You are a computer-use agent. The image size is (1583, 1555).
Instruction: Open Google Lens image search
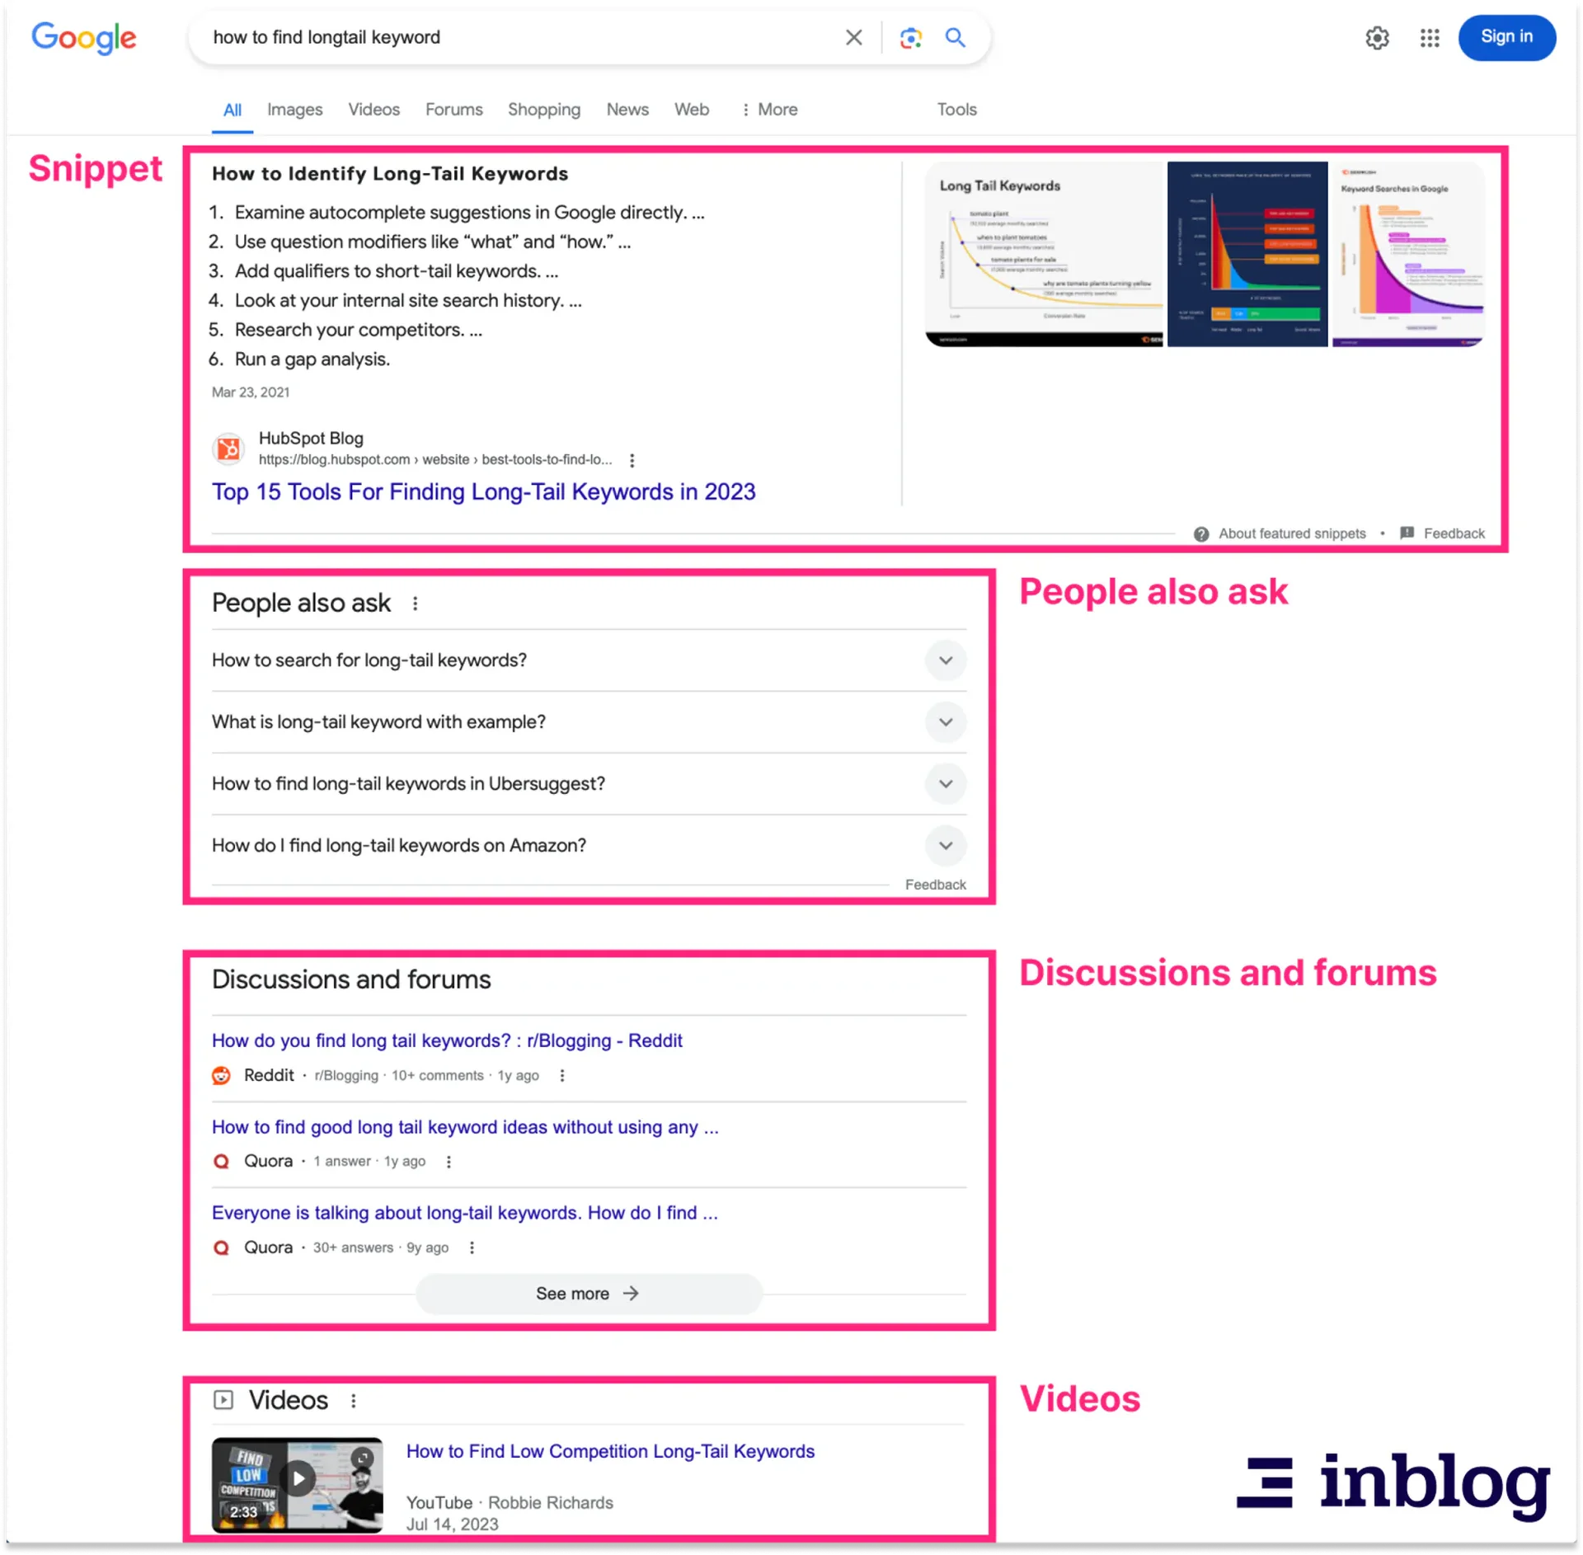pyautogui.click(x=910, y=38)
